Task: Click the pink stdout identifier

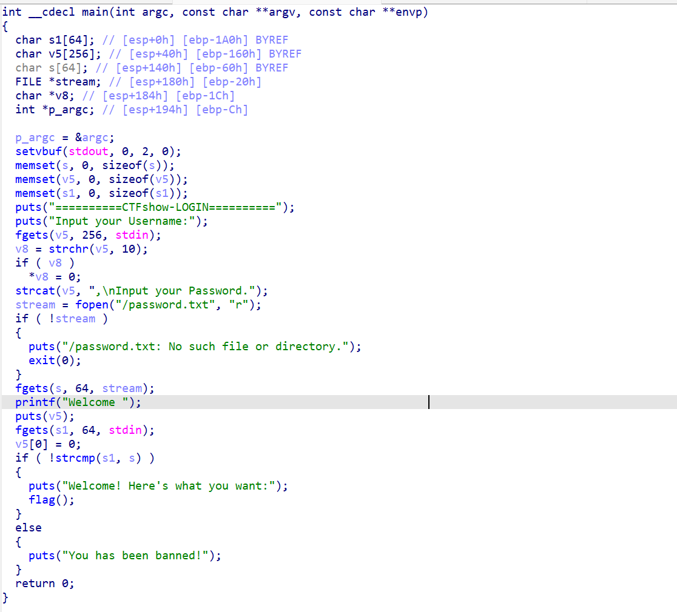Action: 89,151
